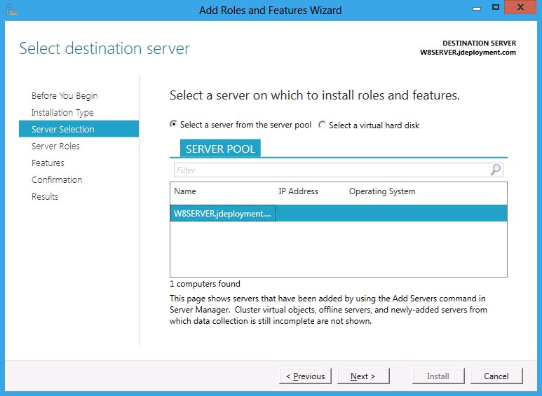Go to Before You Begin step
Image resolution: width=542 pixels, height=396 pixels.
click(x=65, y=96)
